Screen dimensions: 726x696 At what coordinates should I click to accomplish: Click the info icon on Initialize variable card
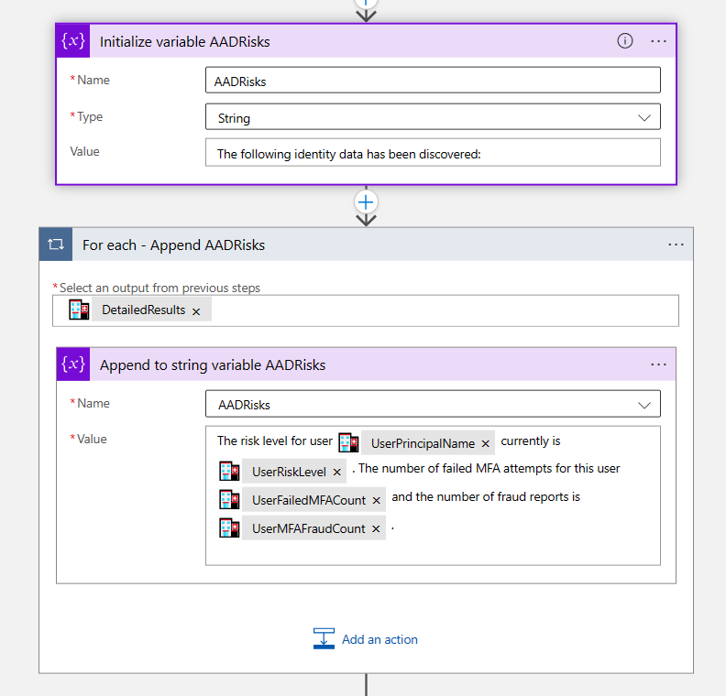click(x=625, y=41)
